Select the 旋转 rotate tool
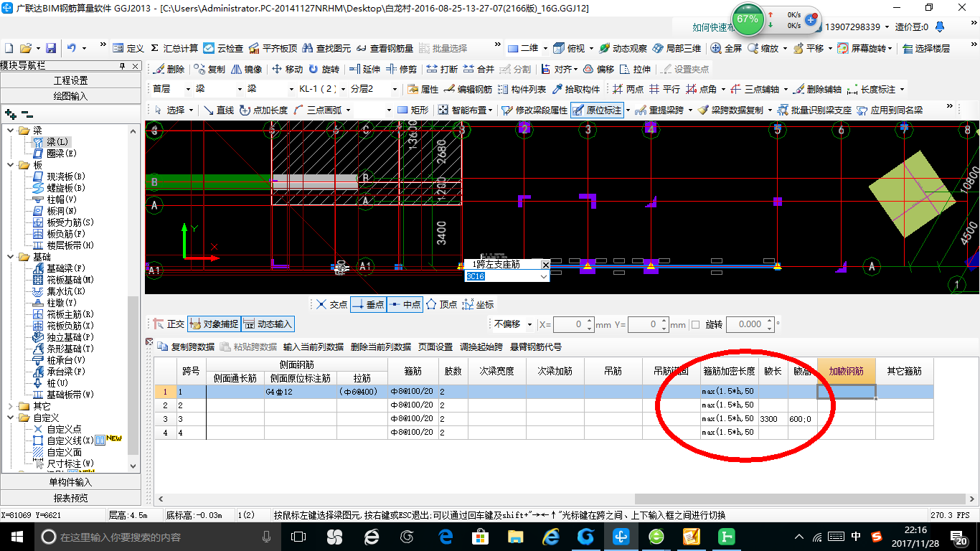Image resolution: width=980 pixels, height=551 pixels. tap(324, 69)
